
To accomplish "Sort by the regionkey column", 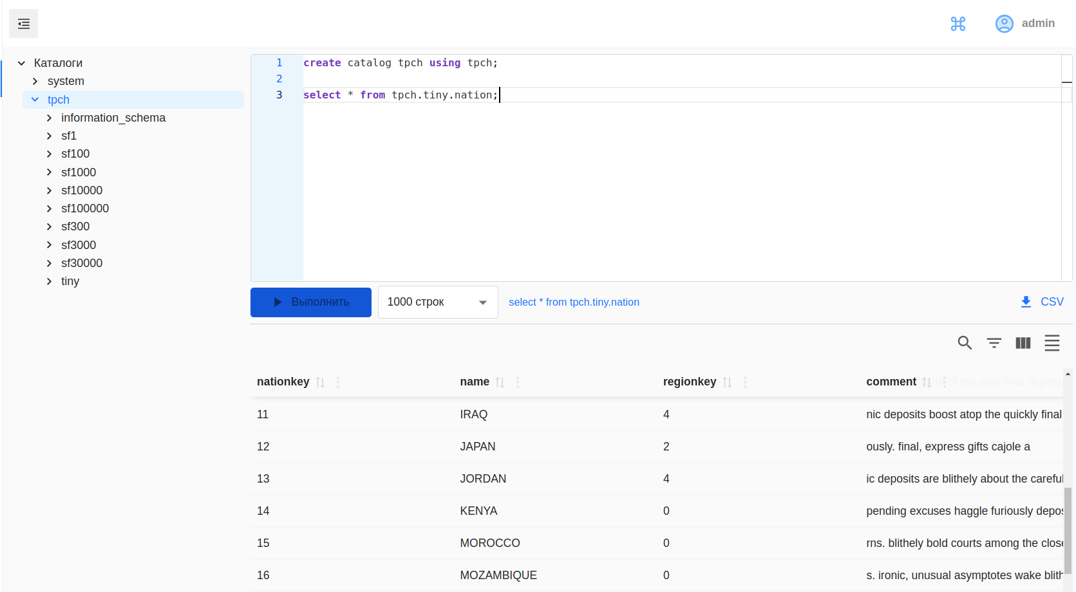I will tap(727, 382).
